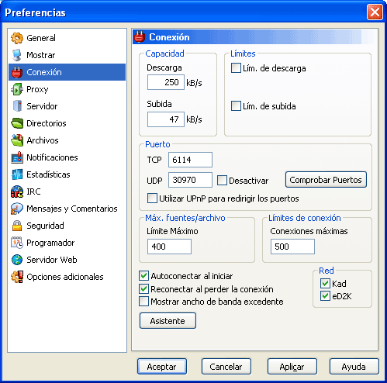The image size is (387, 383).
Task: Click the Comprobar Puertos button
Action: click(x=326, y=180)
